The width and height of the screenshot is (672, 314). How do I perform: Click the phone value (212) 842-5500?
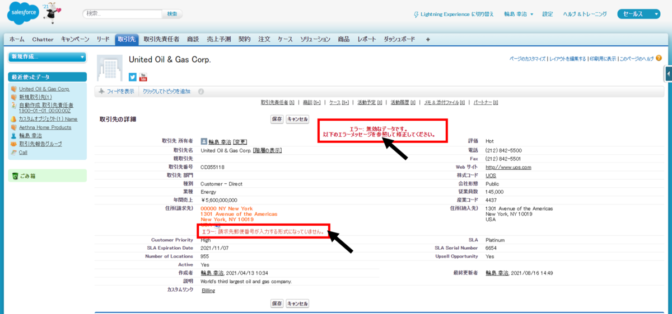coord(503,150)
